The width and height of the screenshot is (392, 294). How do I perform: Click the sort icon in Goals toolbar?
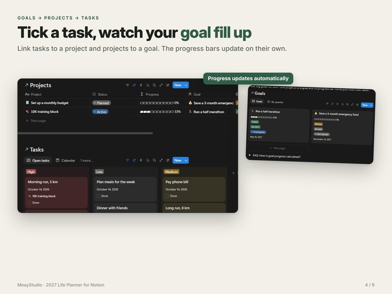[332, 104]
